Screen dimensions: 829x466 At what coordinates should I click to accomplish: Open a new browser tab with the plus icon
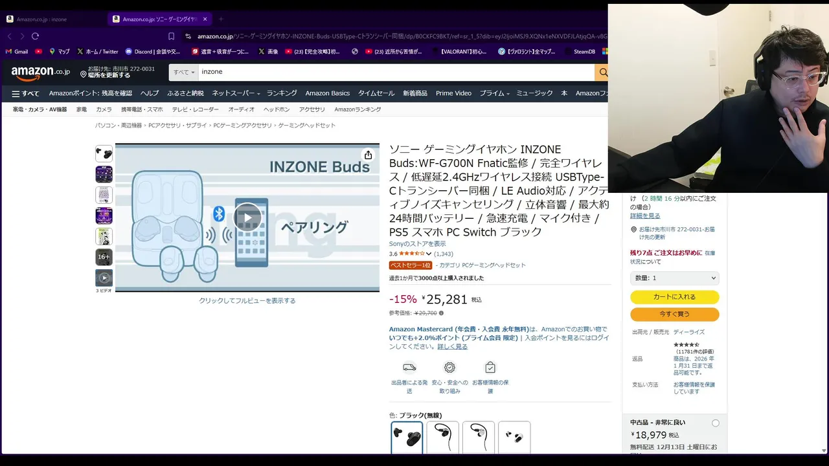click(x=220, y=19)
